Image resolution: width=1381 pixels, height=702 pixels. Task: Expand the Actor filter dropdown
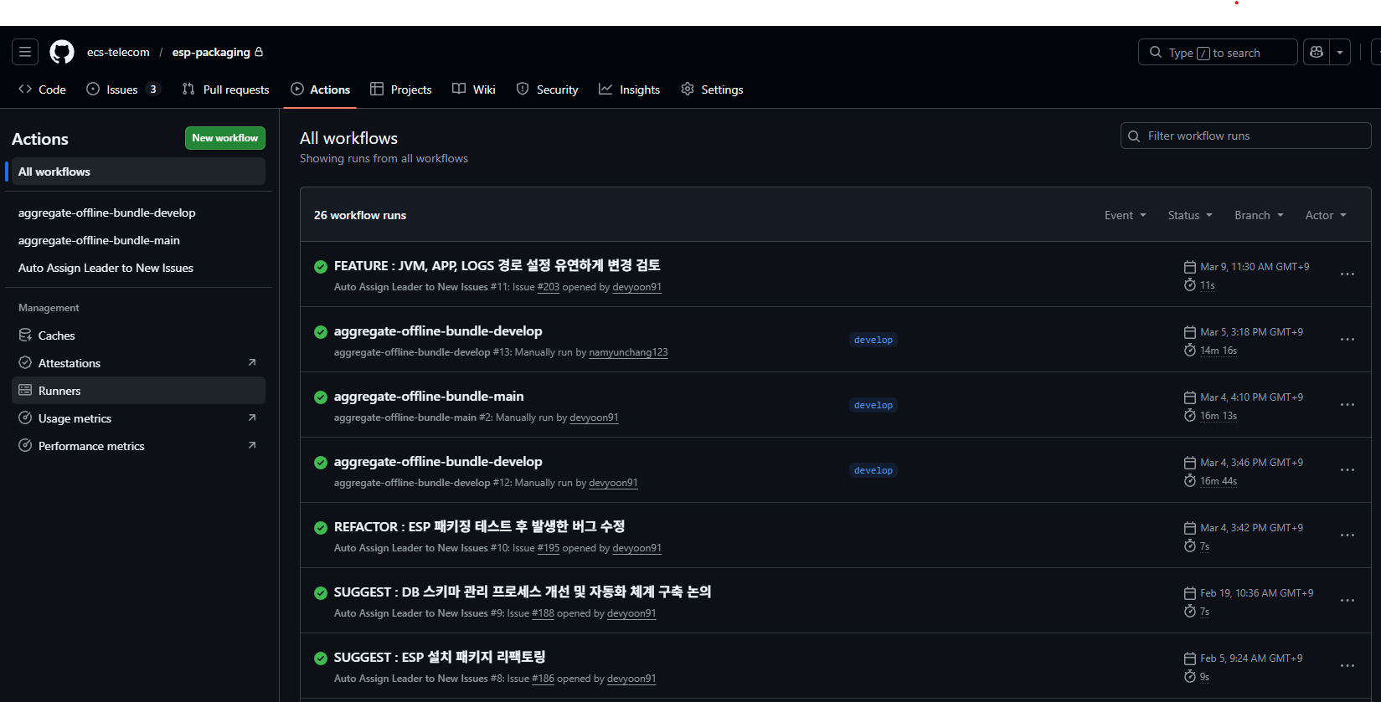pyautogui.click(x=1326, y=215)
